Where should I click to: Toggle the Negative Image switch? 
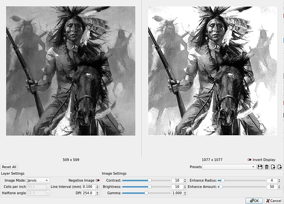pos(98,180)
